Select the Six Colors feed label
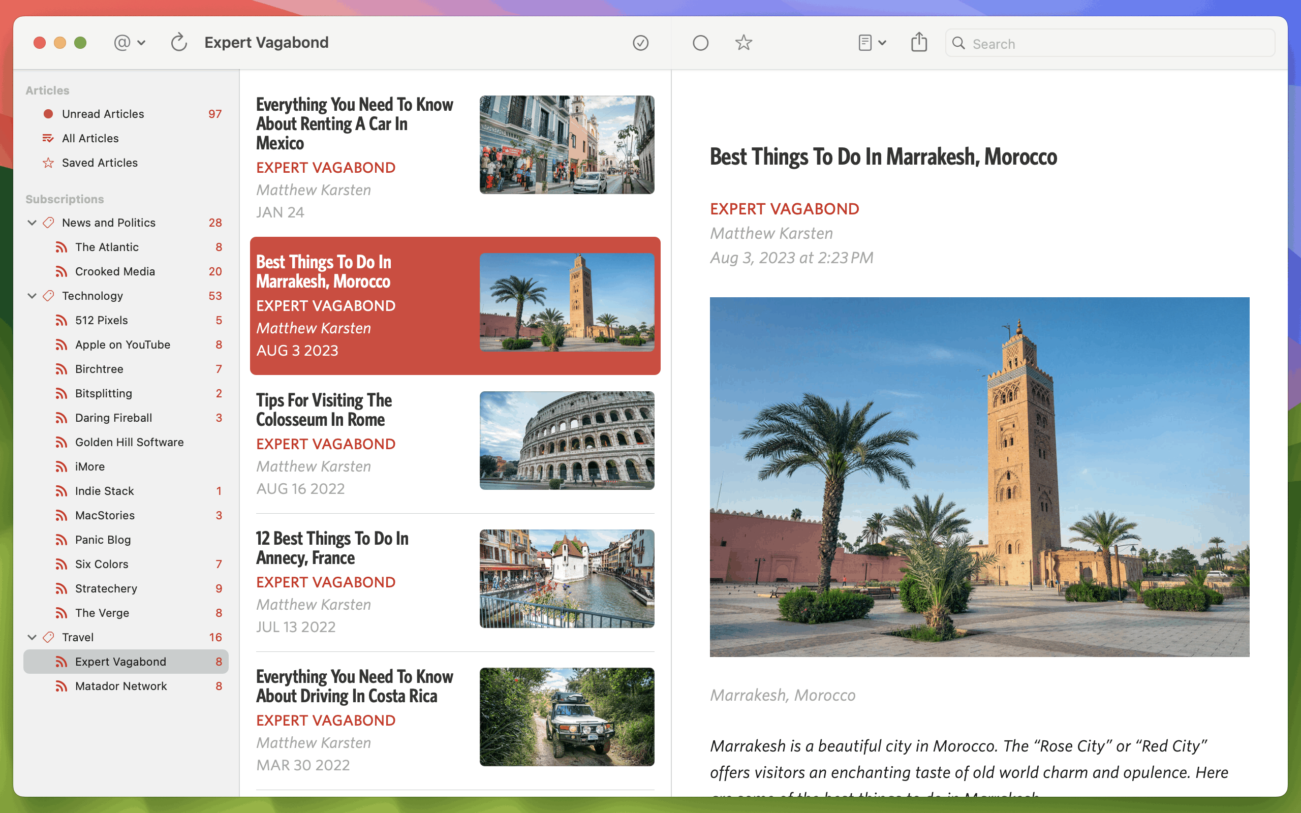This screenshot has height=813, width=1301. [102, 564]
